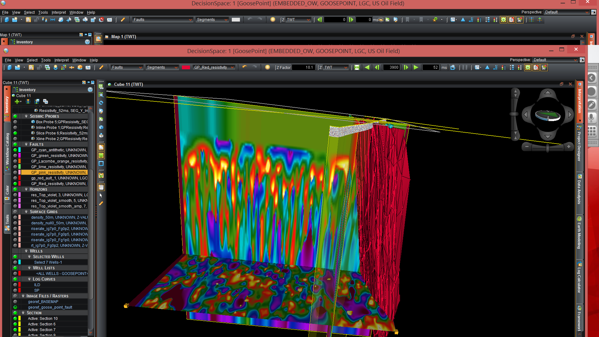This screenshot has width=599, height=337.
Task: Collapse the Horizons group
Action: click(26, 189)
